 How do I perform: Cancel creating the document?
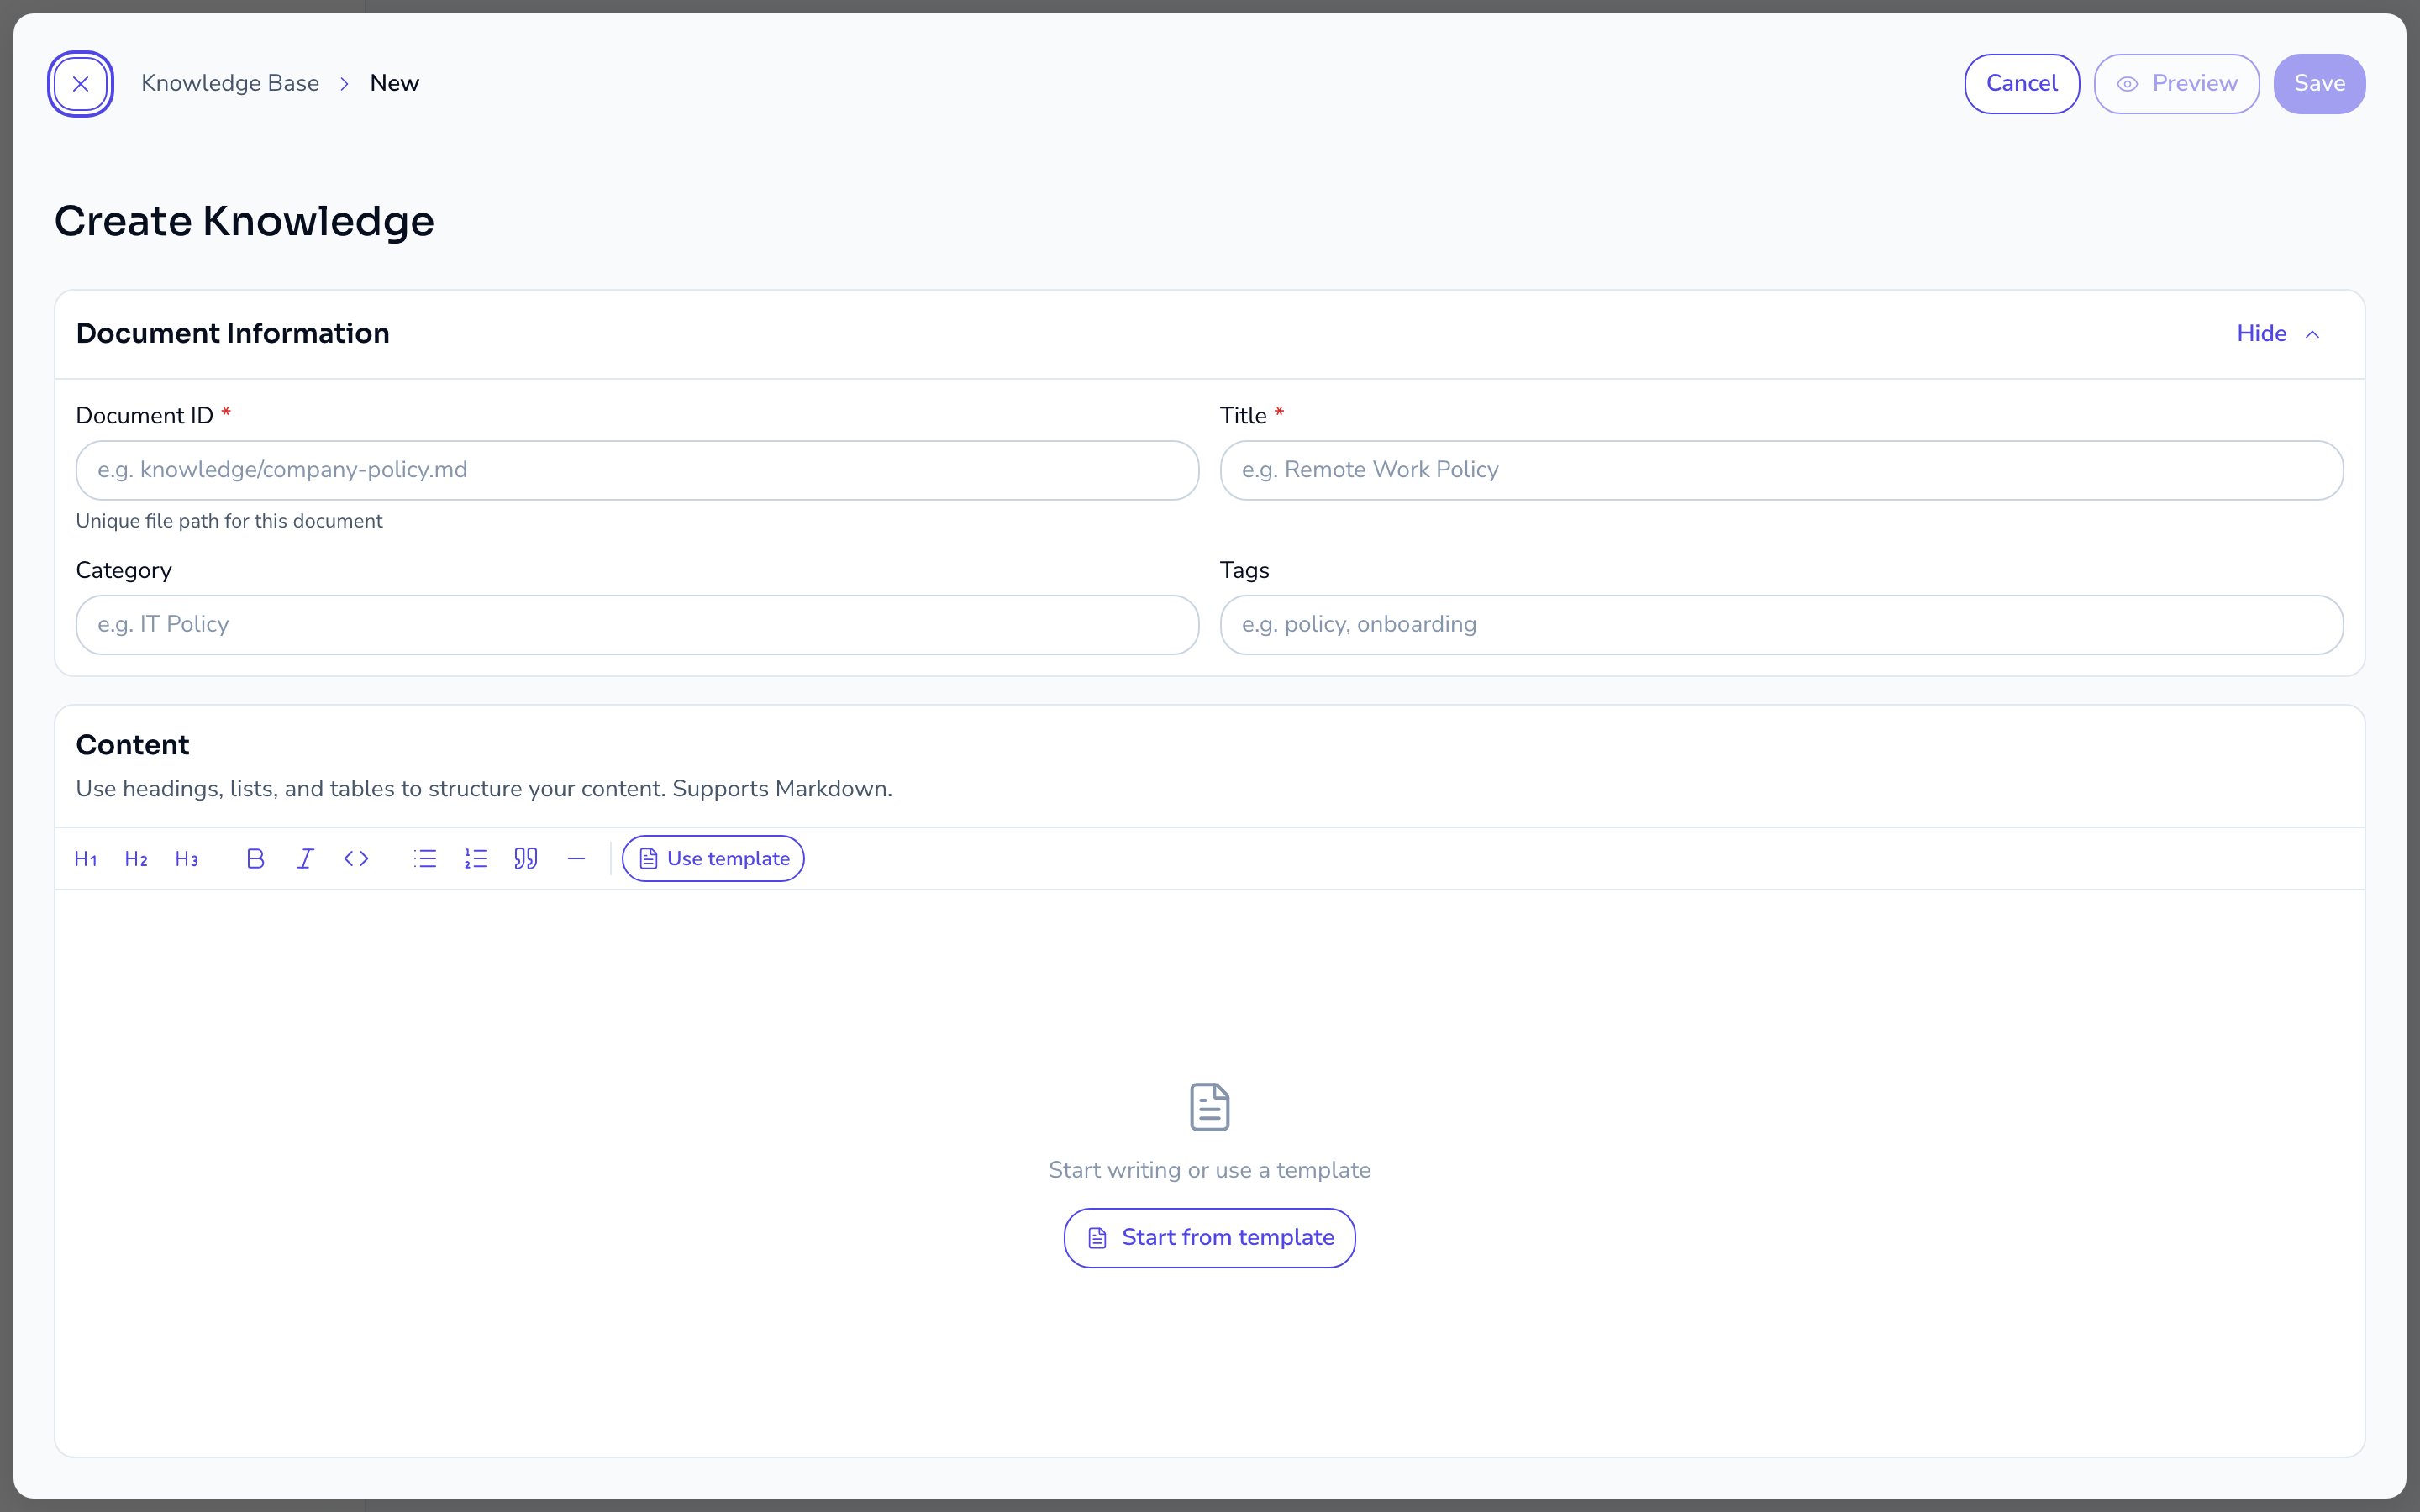pos(2022,84)
